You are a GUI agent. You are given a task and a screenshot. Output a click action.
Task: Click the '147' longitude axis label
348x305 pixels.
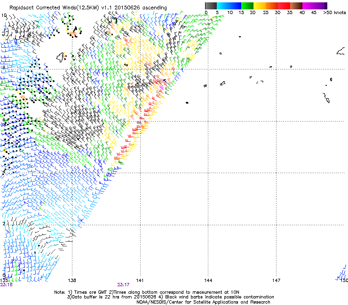276,281
